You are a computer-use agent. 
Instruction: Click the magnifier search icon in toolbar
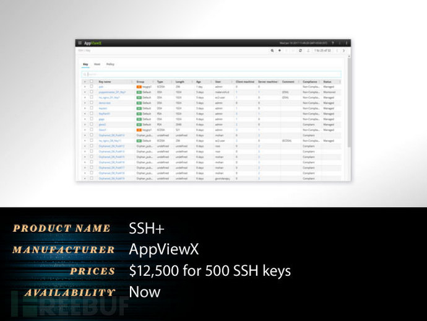[272, 50]
